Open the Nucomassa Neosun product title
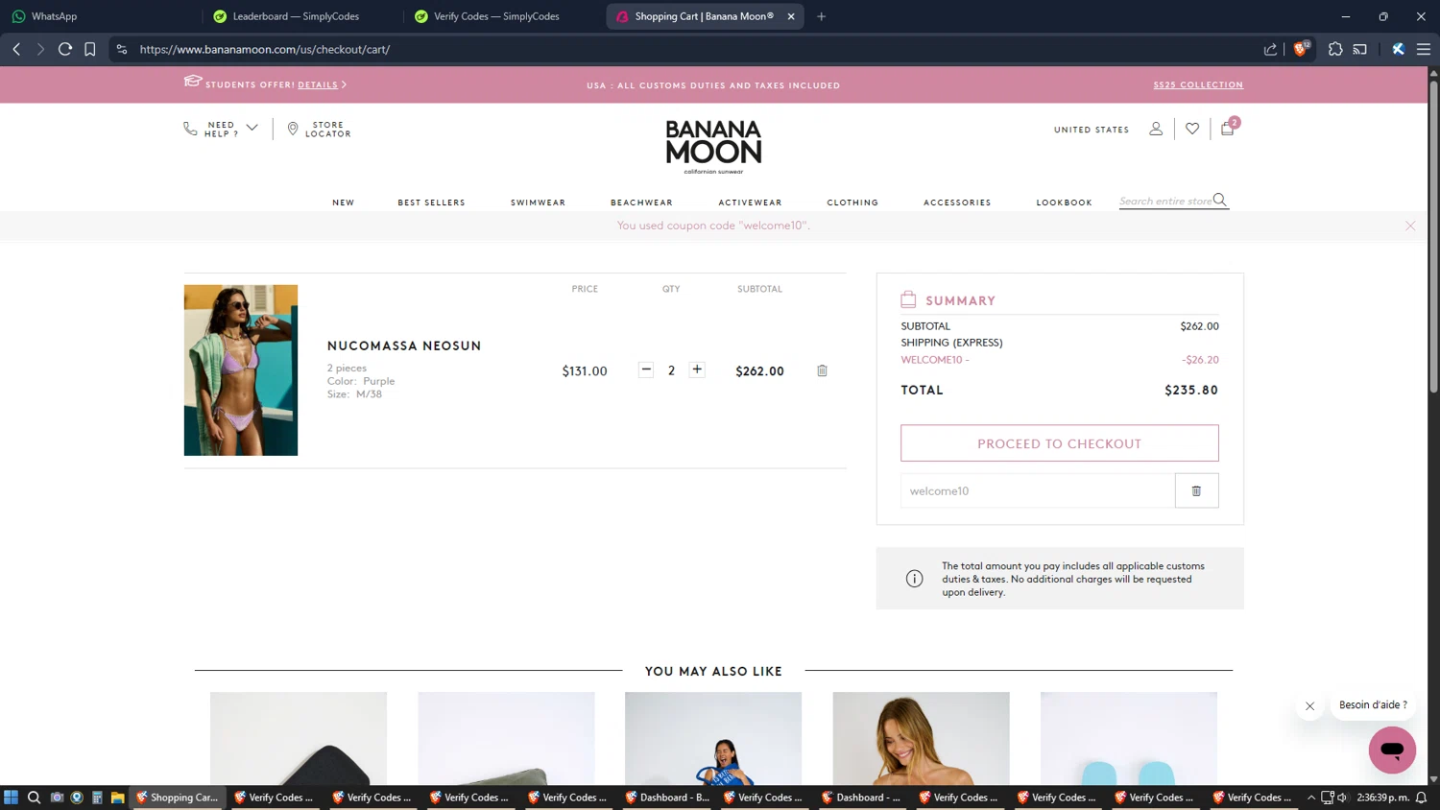The image size is (1440, 810). [x=404, y=345]
